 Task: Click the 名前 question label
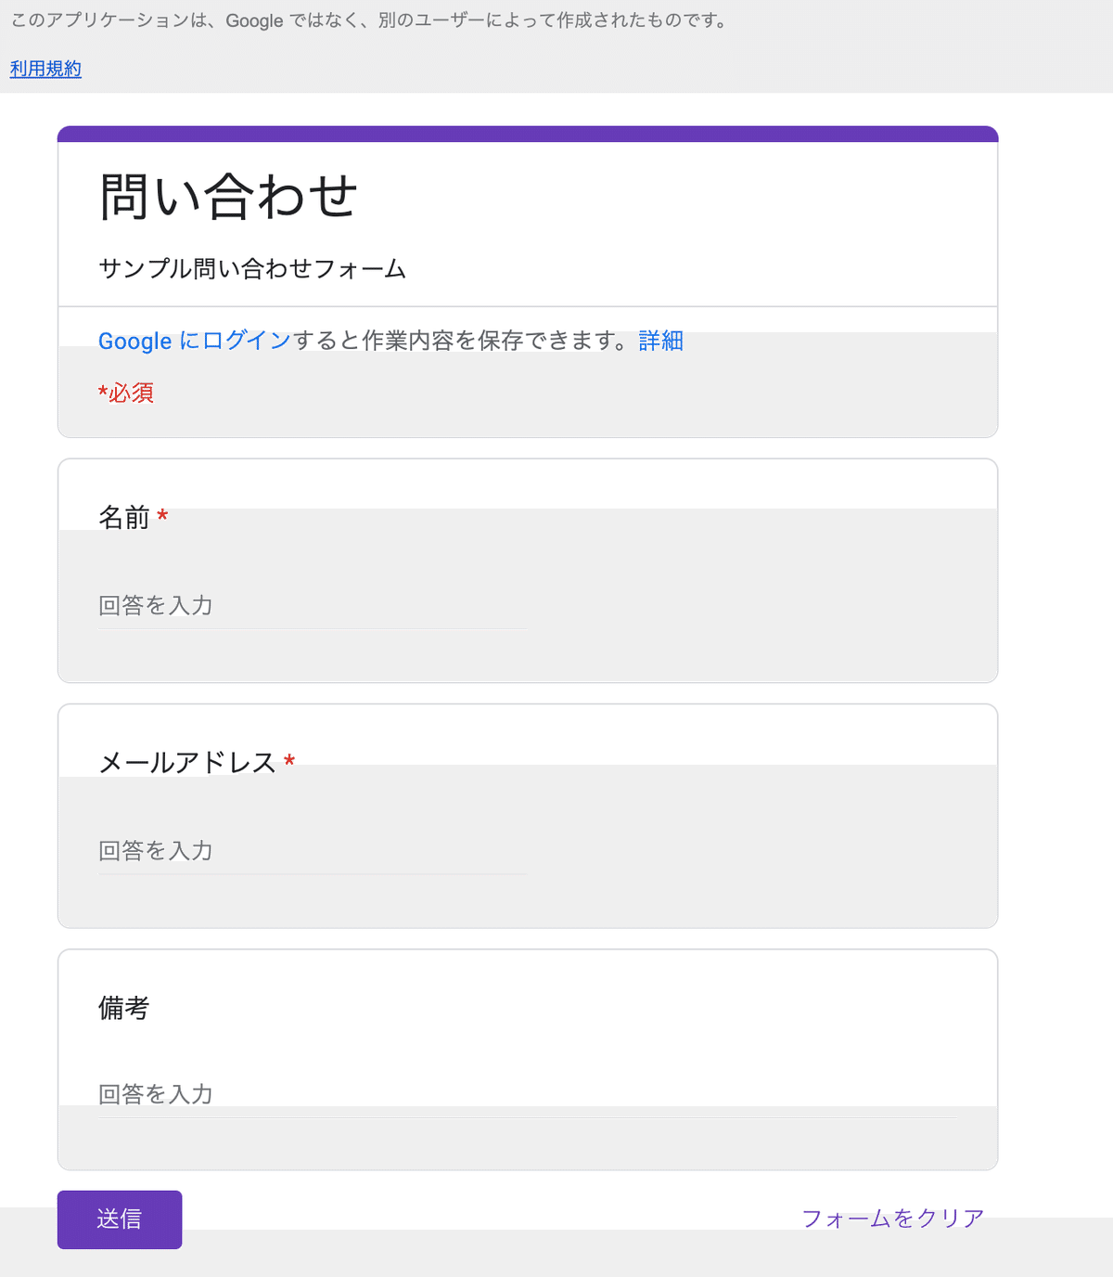pyautogui.click(x=124, y=517)
